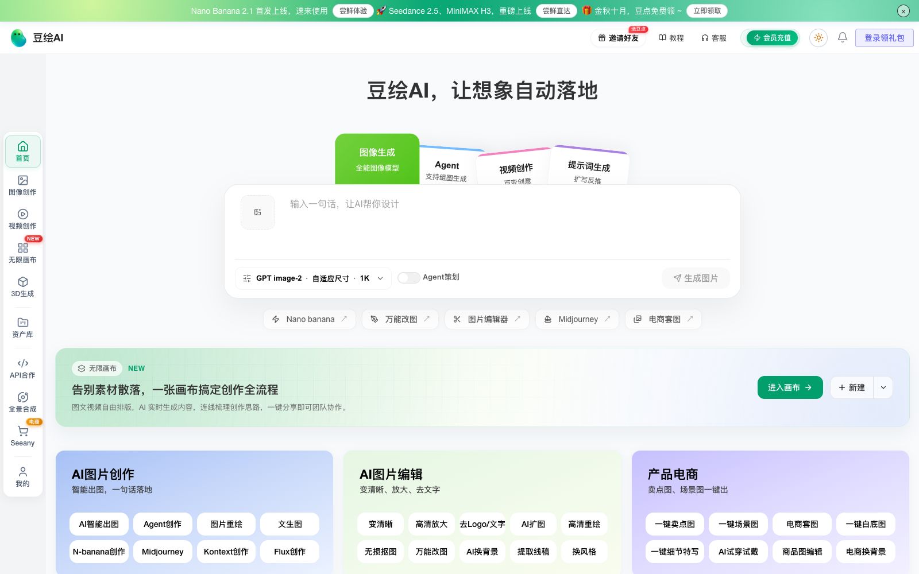Open the GPT image-2 model settings dropdown
Screen dimensions: 919x574
click(314, 278)
